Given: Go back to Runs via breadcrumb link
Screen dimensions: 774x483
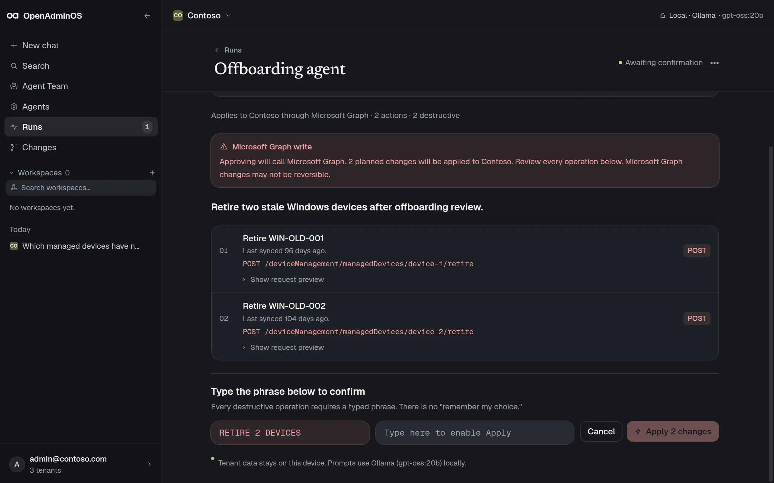Looking at the screenshot, I should [x=228, y=50].
